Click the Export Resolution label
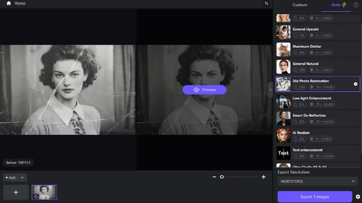Image resolution: width=362 pixels, height=203 pixels. (x=294, y=172)
